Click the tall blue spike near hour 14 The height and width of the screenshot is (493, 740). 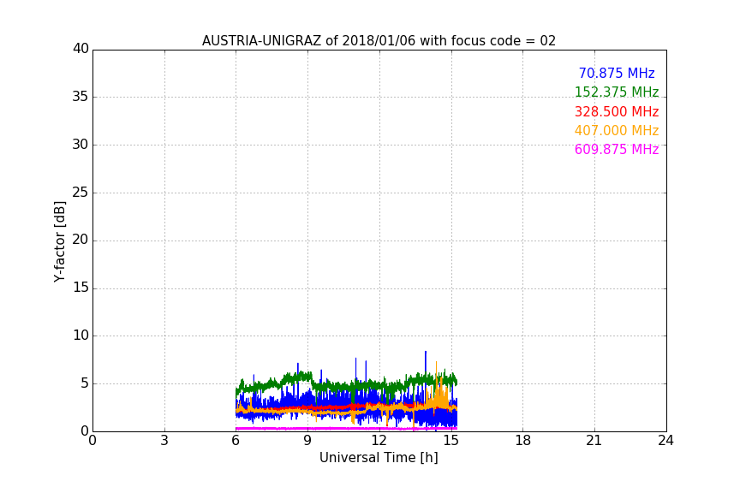pos(426,363)
